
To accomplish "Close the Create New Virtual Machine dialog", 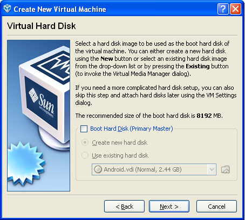I will coord(235,9).
